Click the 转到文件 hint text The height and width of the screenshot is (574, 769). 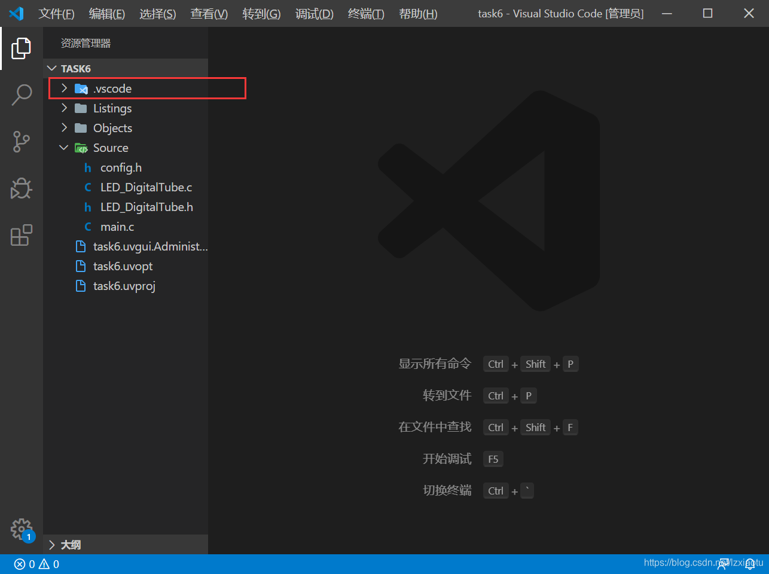point(447,395)
